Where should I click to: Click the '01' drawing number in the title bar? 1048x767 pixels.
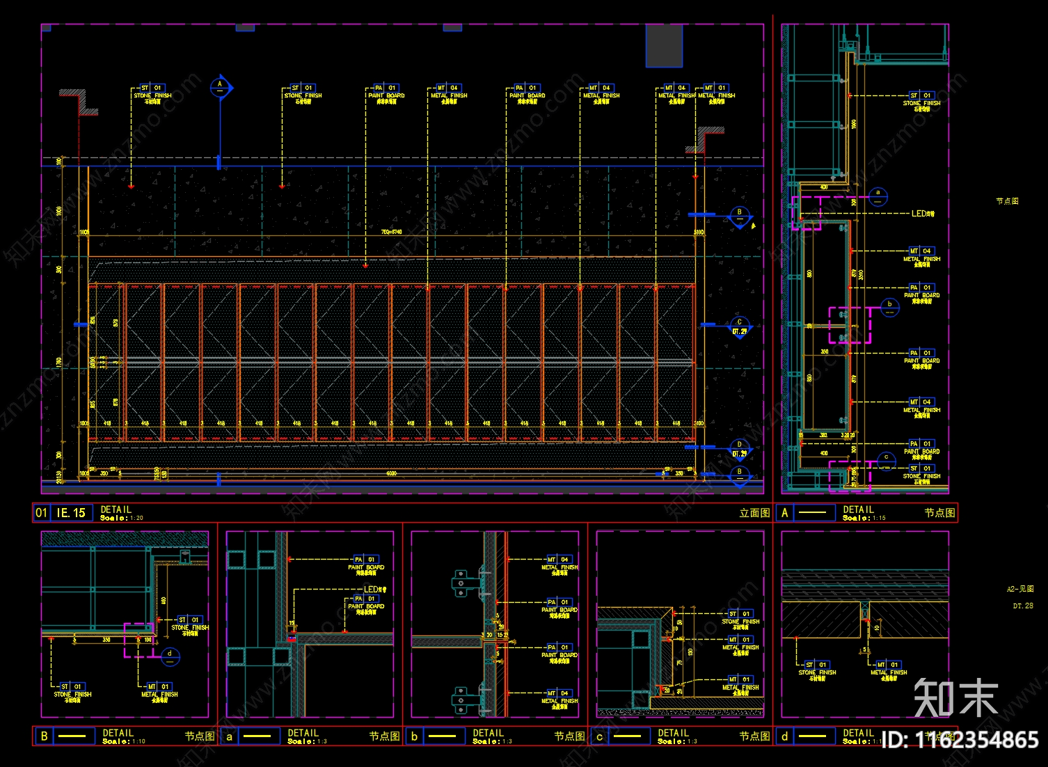(41, 513)
